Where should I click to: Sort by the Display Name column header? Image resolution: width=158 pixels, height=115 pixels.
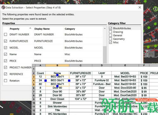[42, 29]
